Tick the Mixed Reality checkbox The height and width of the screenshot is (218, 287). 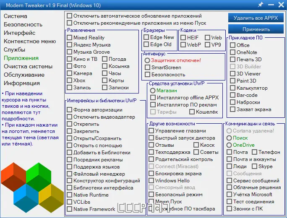[69, 37]
